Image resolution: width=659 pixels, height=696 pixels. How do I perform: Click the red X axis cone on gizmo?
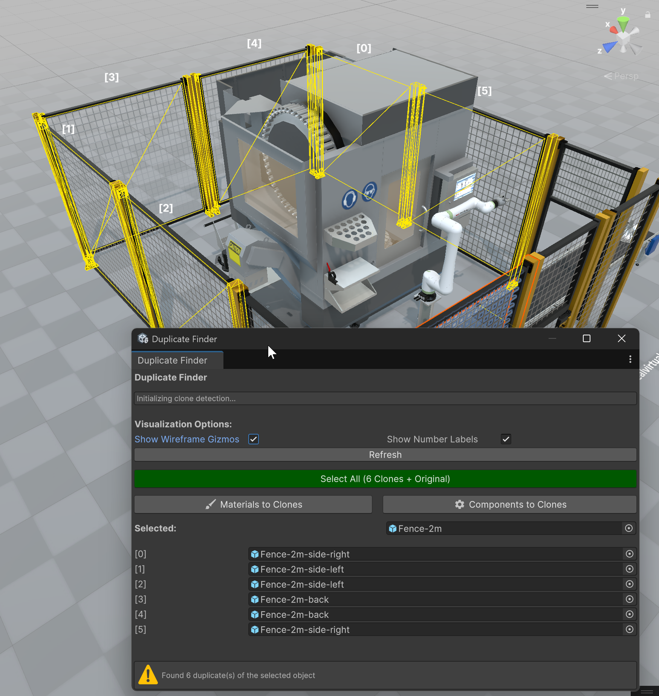(614, 30)
